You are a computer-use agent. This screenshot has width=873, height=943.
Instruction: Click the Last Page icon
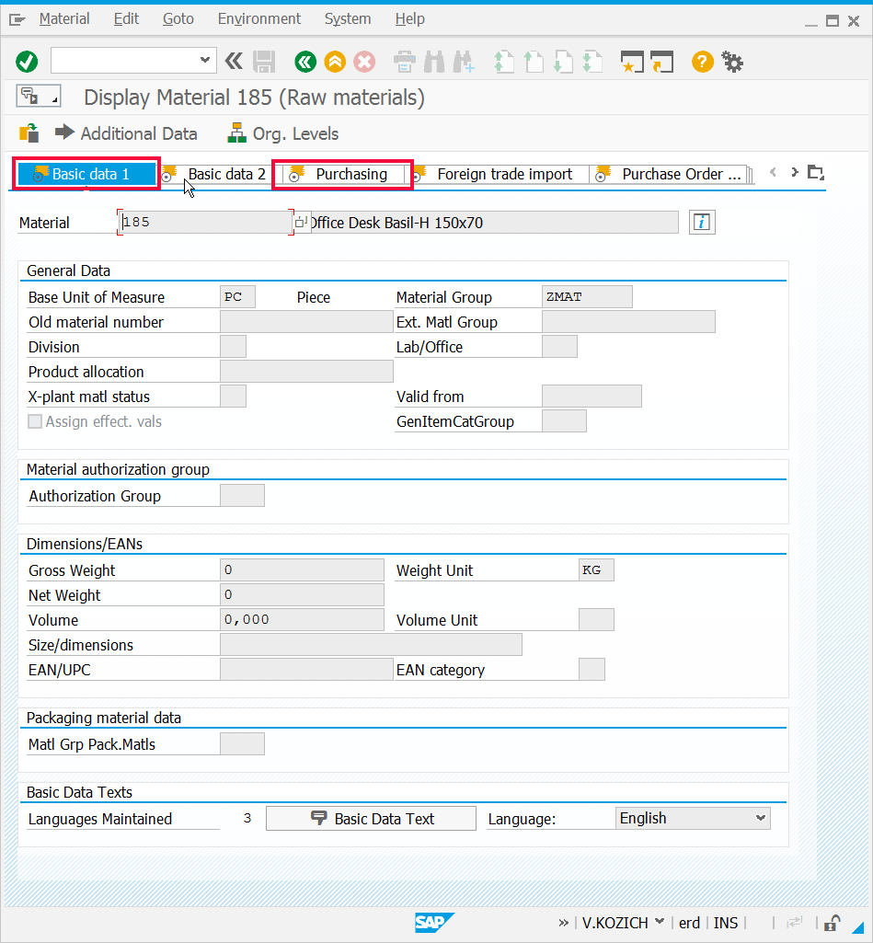point(592,62)
